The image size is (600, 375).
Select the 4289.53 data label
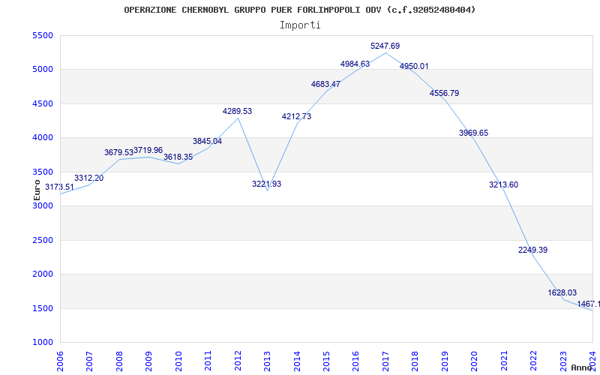(x=237, y=111)
